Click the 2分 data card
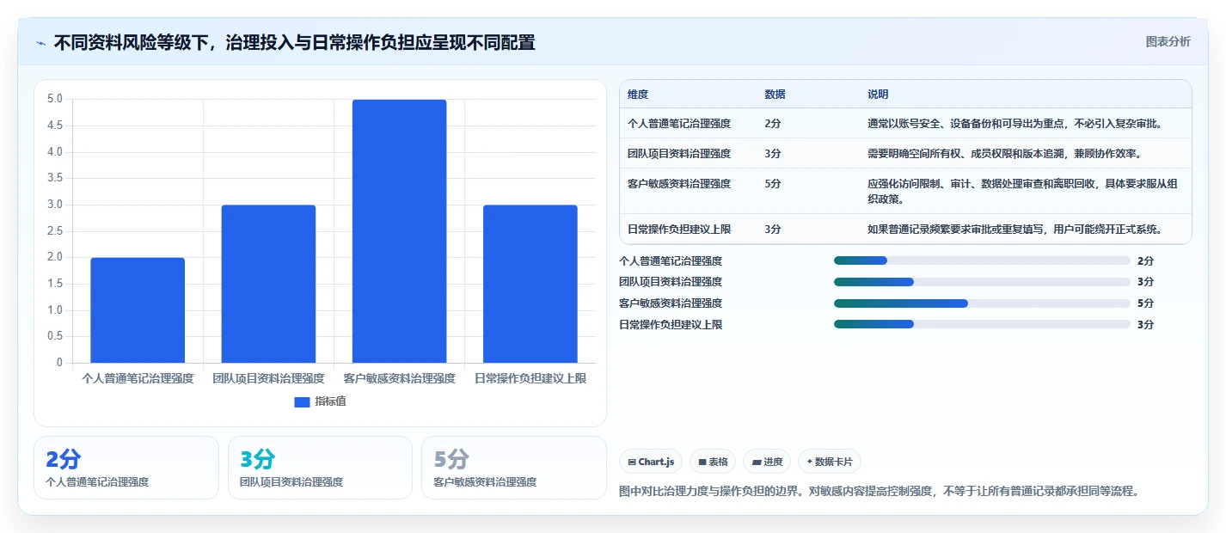The height and width of the screenshot is (533, 1226). tap(126, 468)
